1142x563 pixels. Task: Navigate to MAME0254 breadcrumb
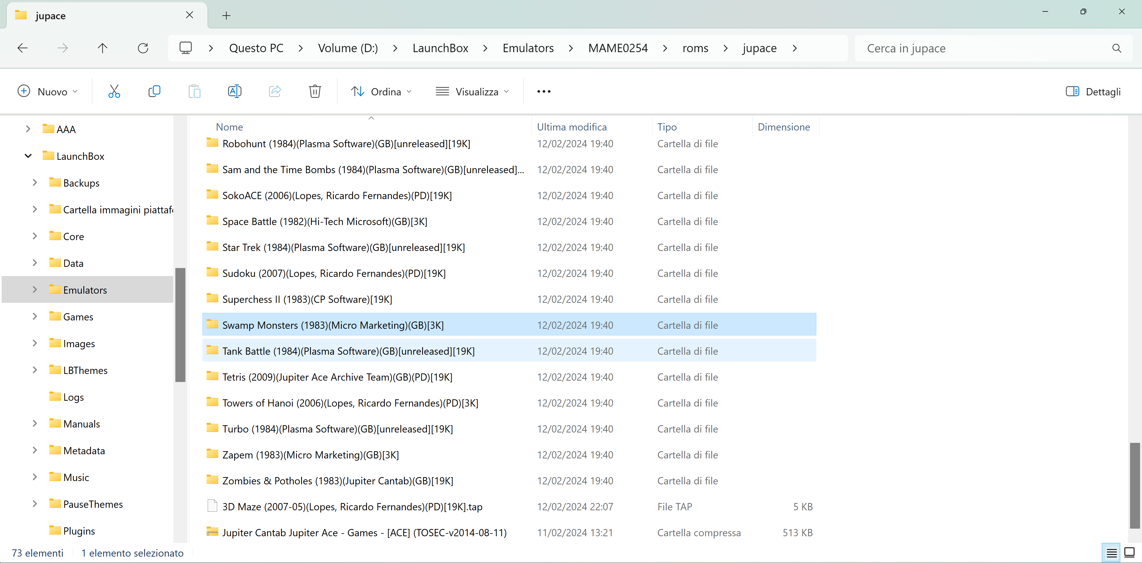pos(618,48)
